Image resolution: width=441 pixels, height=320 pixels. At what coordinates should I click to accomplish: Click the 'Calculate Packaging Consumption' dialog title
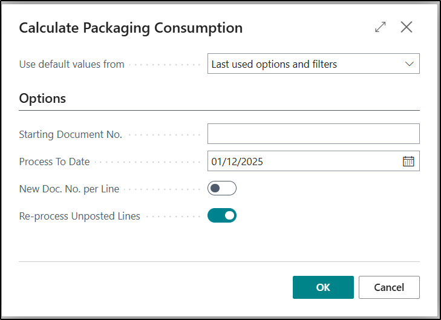131,28
